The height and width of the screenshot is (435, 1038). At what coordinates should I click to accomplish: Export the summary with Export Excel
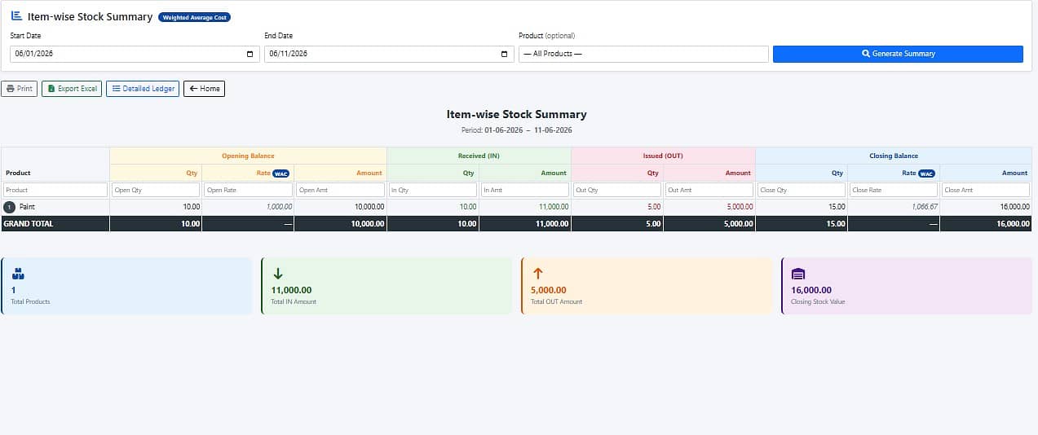pos(72,89)
